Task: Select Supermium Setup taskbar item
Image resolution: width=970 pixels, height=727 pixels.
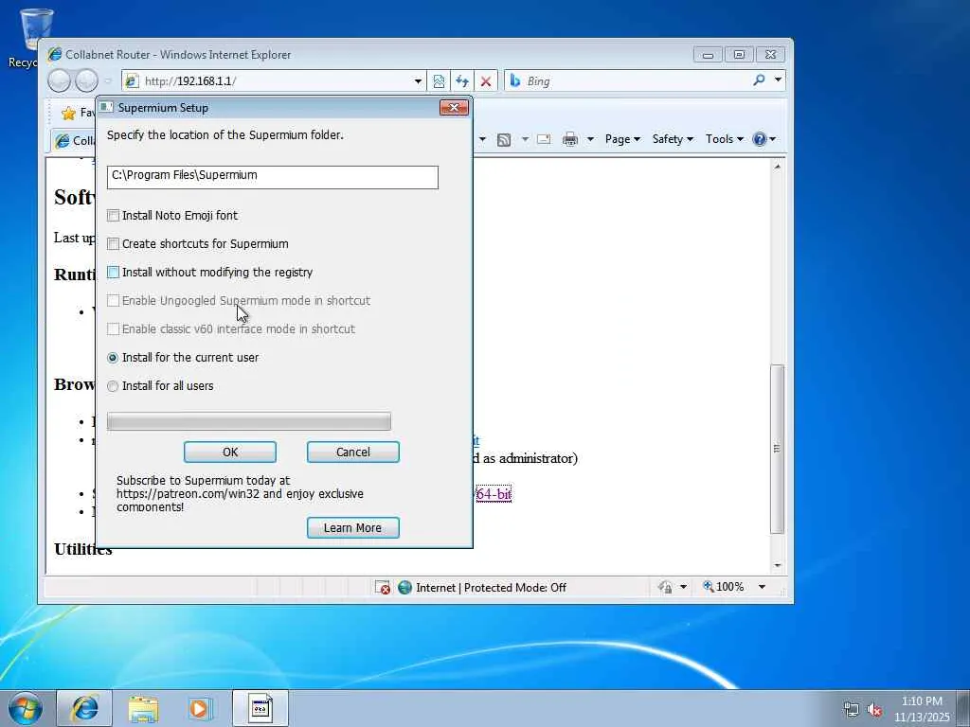Action: 260,708
